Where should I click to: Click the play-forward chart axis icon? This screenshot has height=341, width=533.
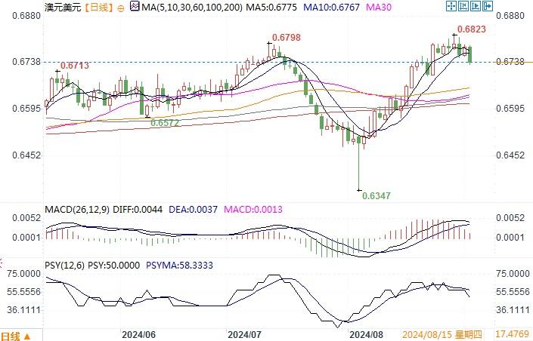coord(476,6)
